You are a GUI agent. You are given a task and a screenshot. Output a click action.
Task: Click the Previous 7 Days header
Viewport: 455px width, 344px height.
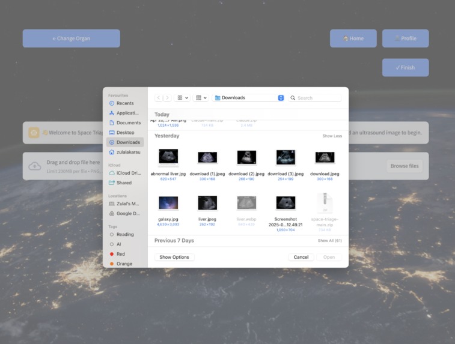pyautogui.click(x=174, y=241)
